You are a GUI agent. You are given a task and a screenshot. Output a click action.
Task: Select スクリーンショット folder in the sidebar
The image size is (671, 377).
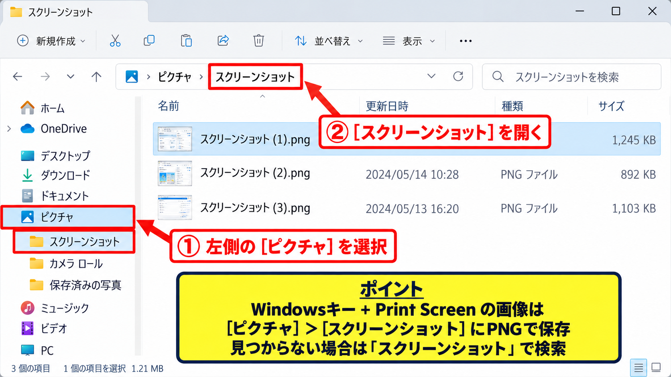[x=74, y=242]
